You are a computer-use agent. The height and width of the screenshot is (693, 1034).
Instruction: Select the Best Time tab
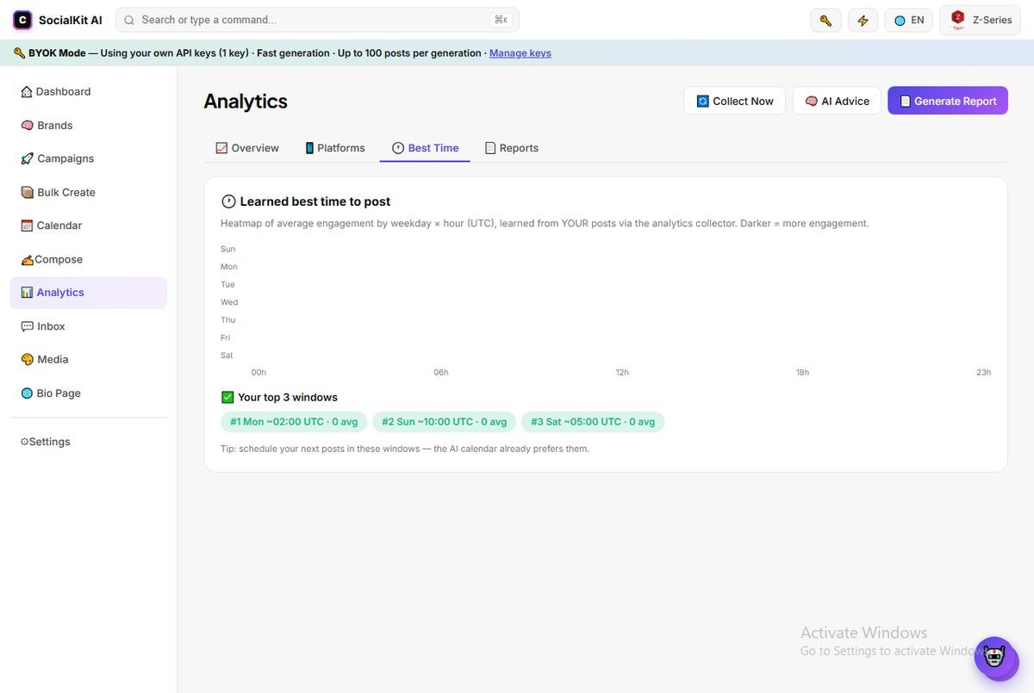(x=425, y=148)
